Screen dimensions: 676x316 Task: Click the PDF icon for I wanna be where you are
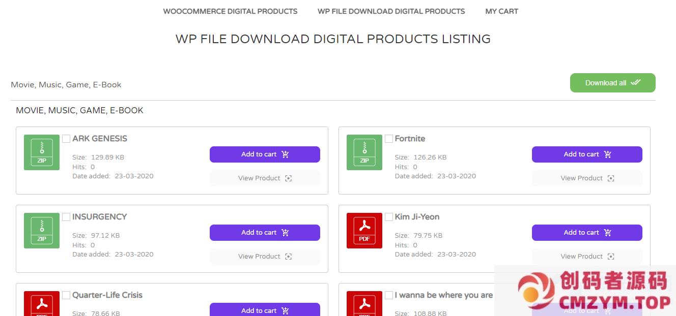click(364, 303)
